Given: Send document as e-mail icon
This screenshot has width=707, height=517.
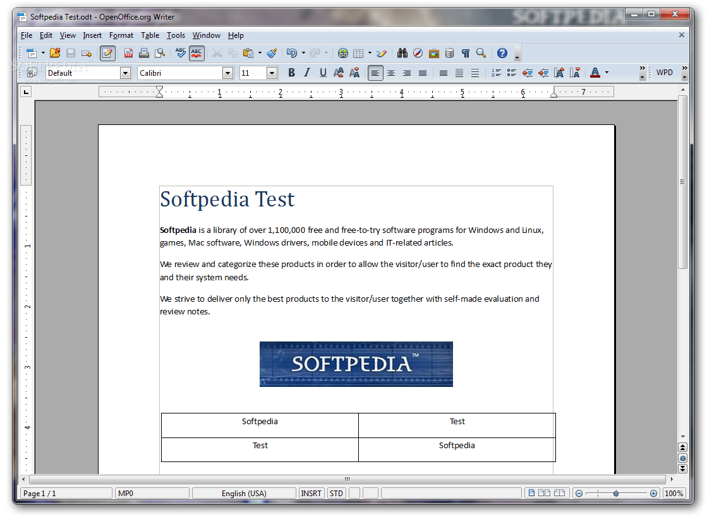Looking at the screenshot, I should point(87,53).
